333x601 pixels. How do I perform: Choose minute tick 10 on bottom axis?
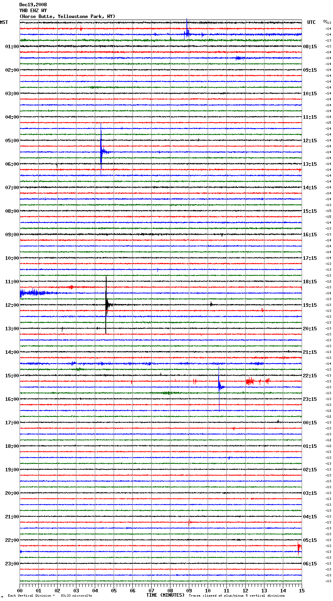point(208,590)
